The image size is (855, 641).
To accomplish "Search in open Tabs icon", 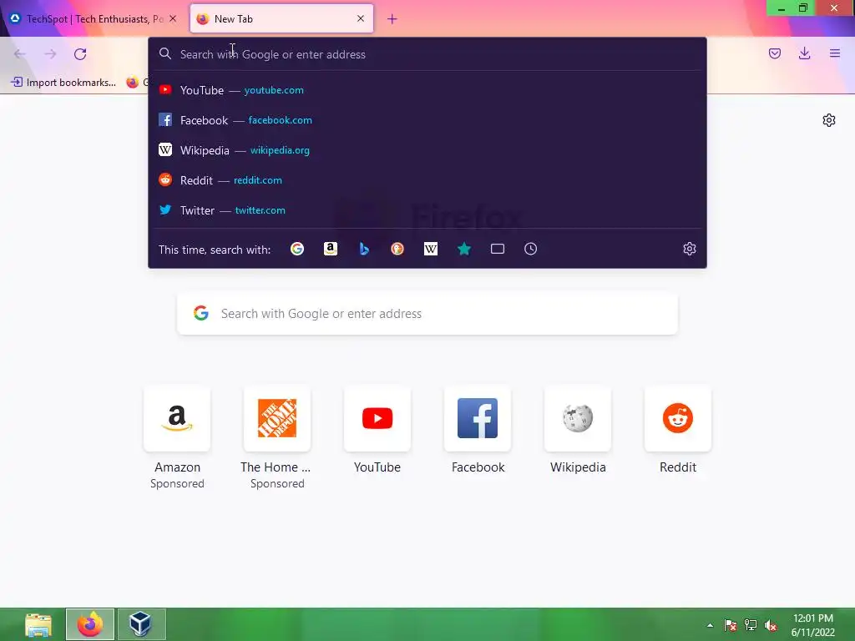I will 498,249.
